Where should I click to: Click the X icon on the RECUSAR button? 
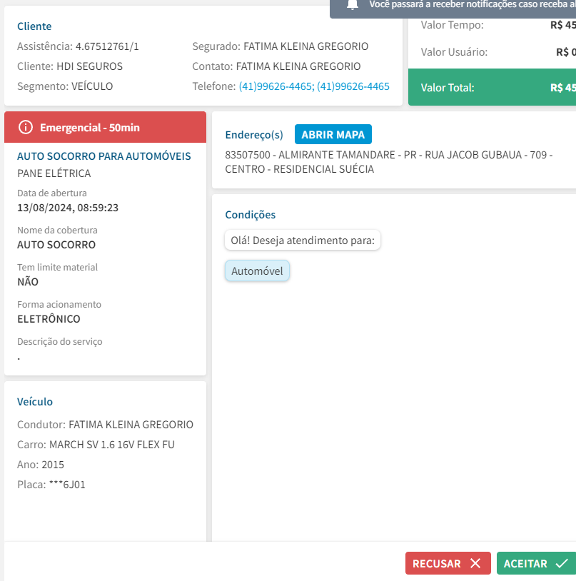coord(475,564)
